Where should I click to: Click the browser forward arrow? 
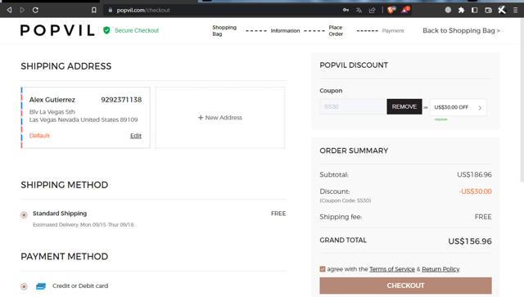[22, 10]
